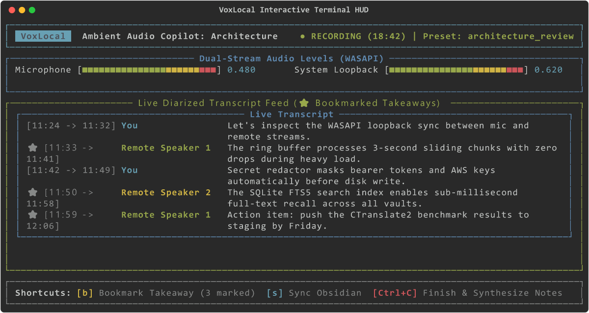Click the transcript line about SQLite FTS5 index
This screenshot has height=313, width=589.
click(x=373, y=198)
